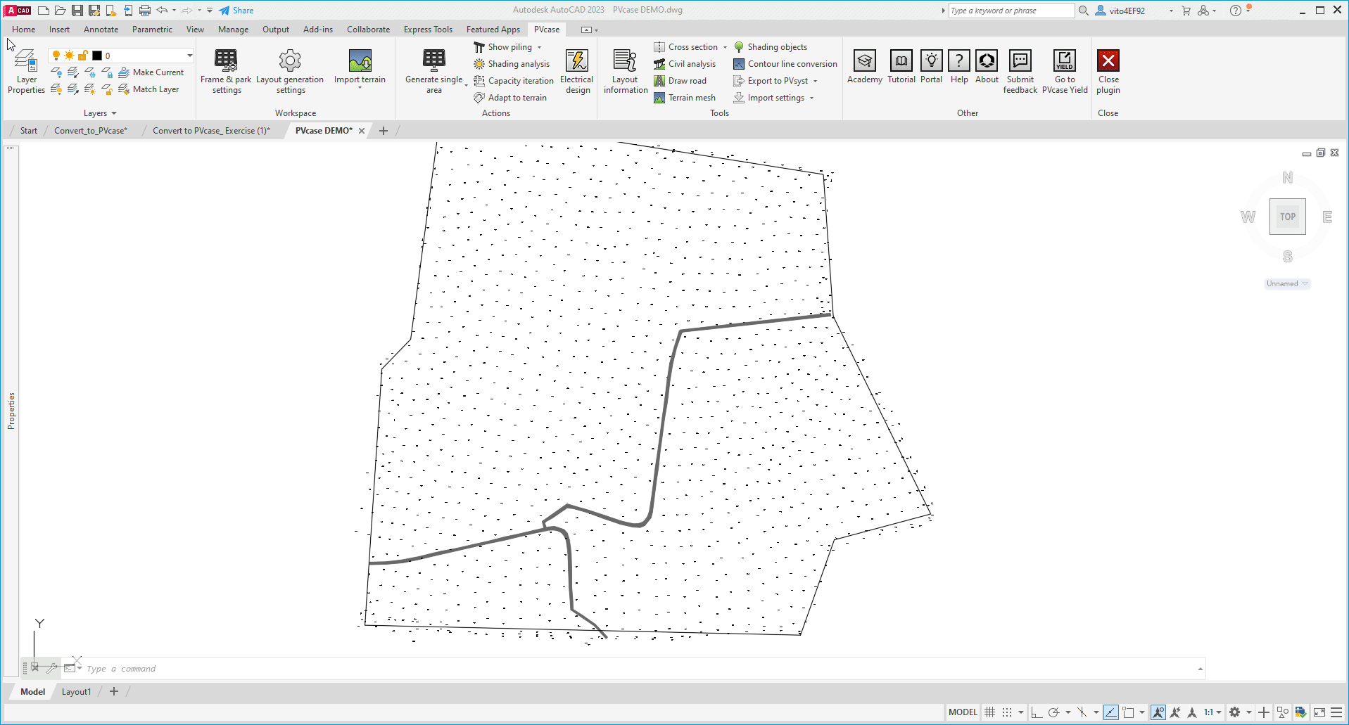Open the Convert_to_PVcase drawing tab
1349x725 pixels.
pyautogui.click(x=90, y=131)
